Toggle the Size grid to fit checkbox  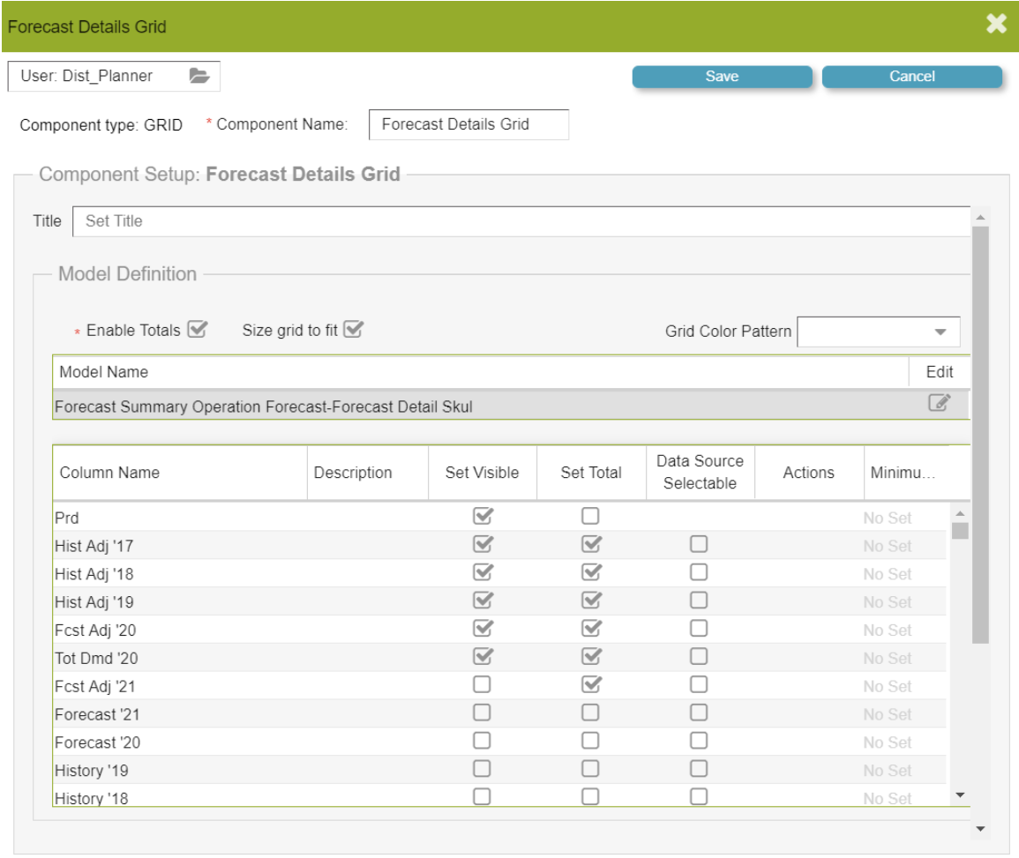pos(354,330)
